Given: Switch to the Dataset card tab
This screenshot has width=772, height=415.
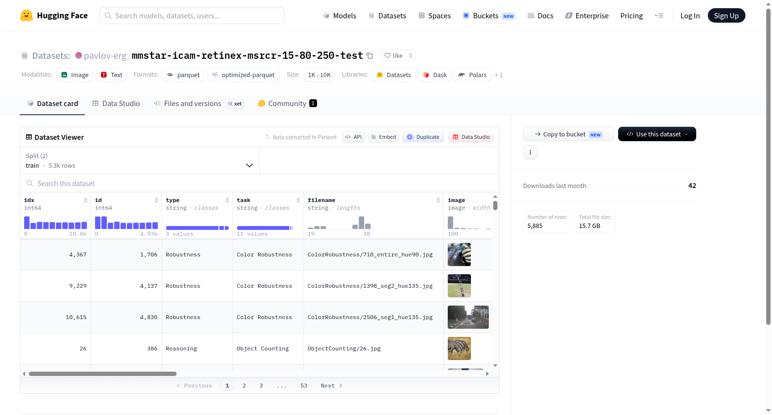Looking at the screenshot, I should pyautogui.click(x=53, y=104).
